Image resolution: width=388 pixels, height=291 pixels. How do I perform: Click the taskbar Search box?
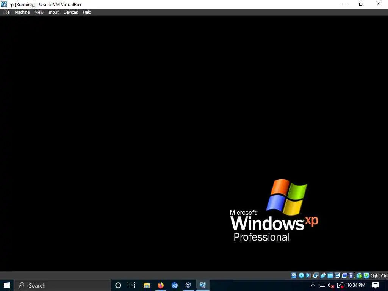[x=63, y=285]
